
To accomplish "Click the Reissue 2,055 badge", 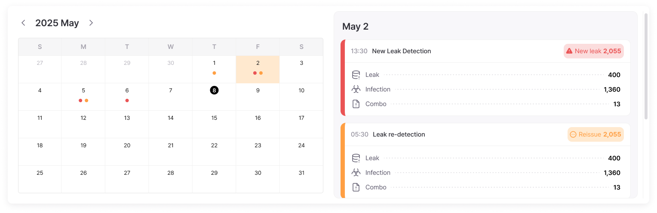I will tap(596, 134).
